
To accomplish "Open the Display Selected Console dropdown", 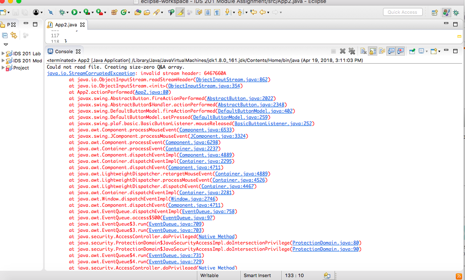I will point(427,51).
